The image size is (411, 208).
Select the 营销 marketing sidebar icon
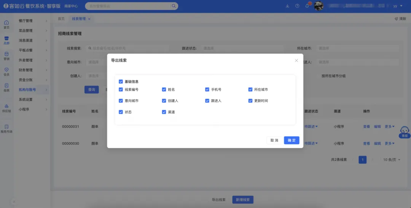pos(6,56)
